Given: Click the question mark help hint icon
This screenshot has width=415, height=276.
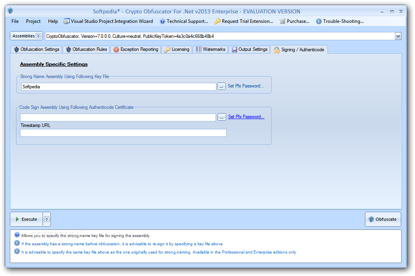Looking at the screenshot, I should (17, 235).
